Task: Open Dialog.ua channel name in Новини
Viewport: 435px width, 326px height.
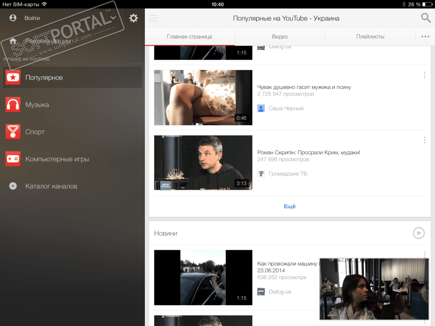Action: (280, 292)
